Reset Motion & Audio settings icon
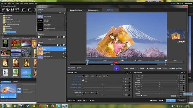 pos(127,73)
